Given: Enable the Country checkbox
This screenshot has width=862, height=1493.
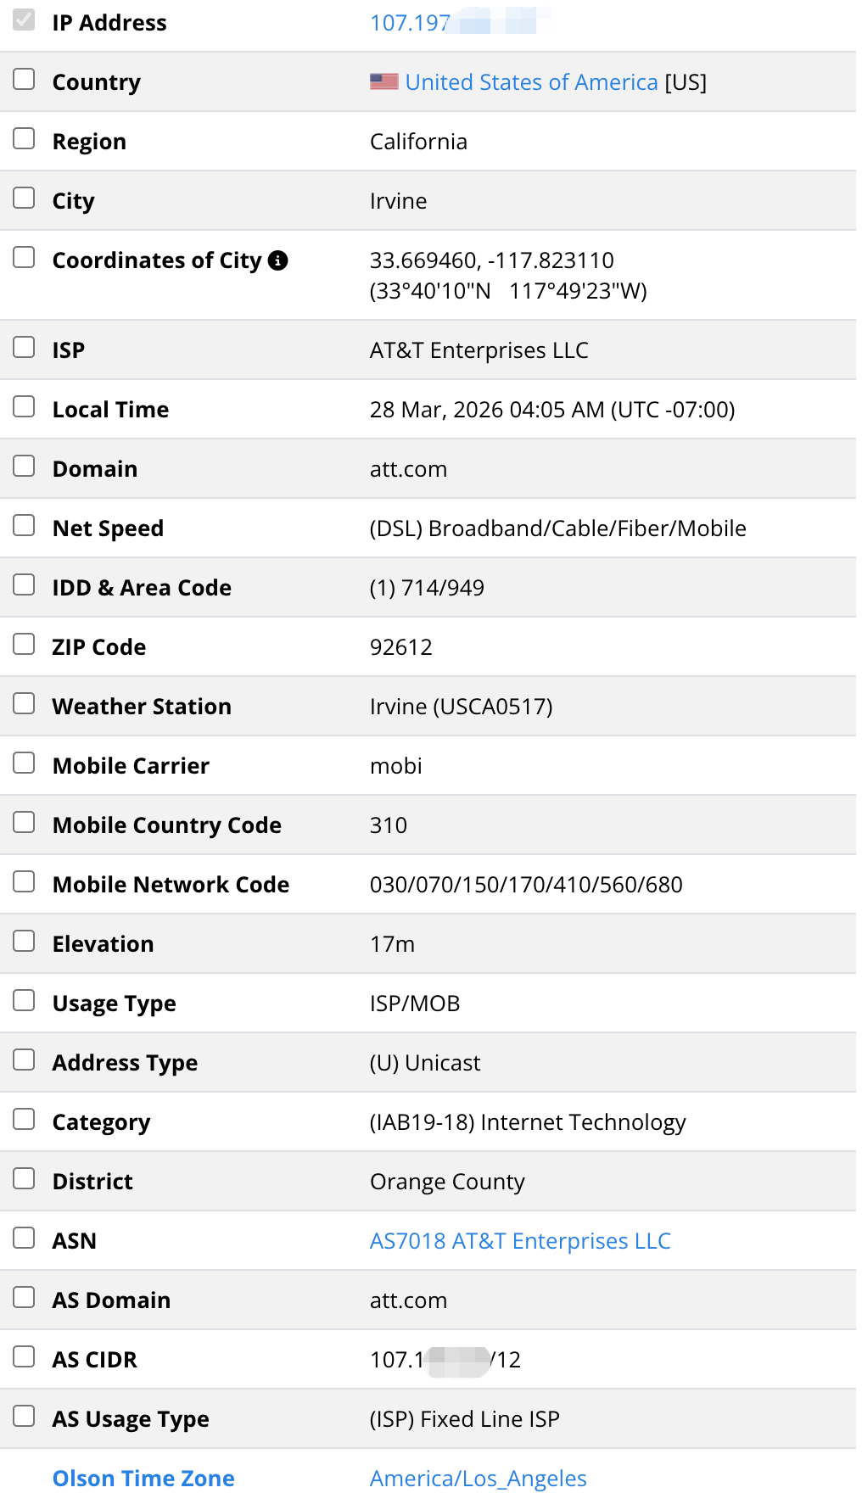Looking at the screenshot, I should pyautogui.click(x=24, y=79).
